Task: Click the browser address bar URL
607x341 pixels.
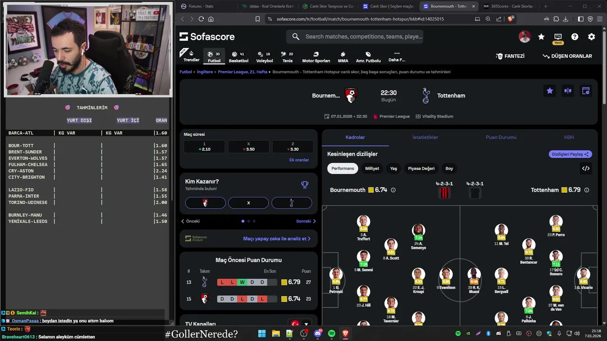Action: (360, 19)
